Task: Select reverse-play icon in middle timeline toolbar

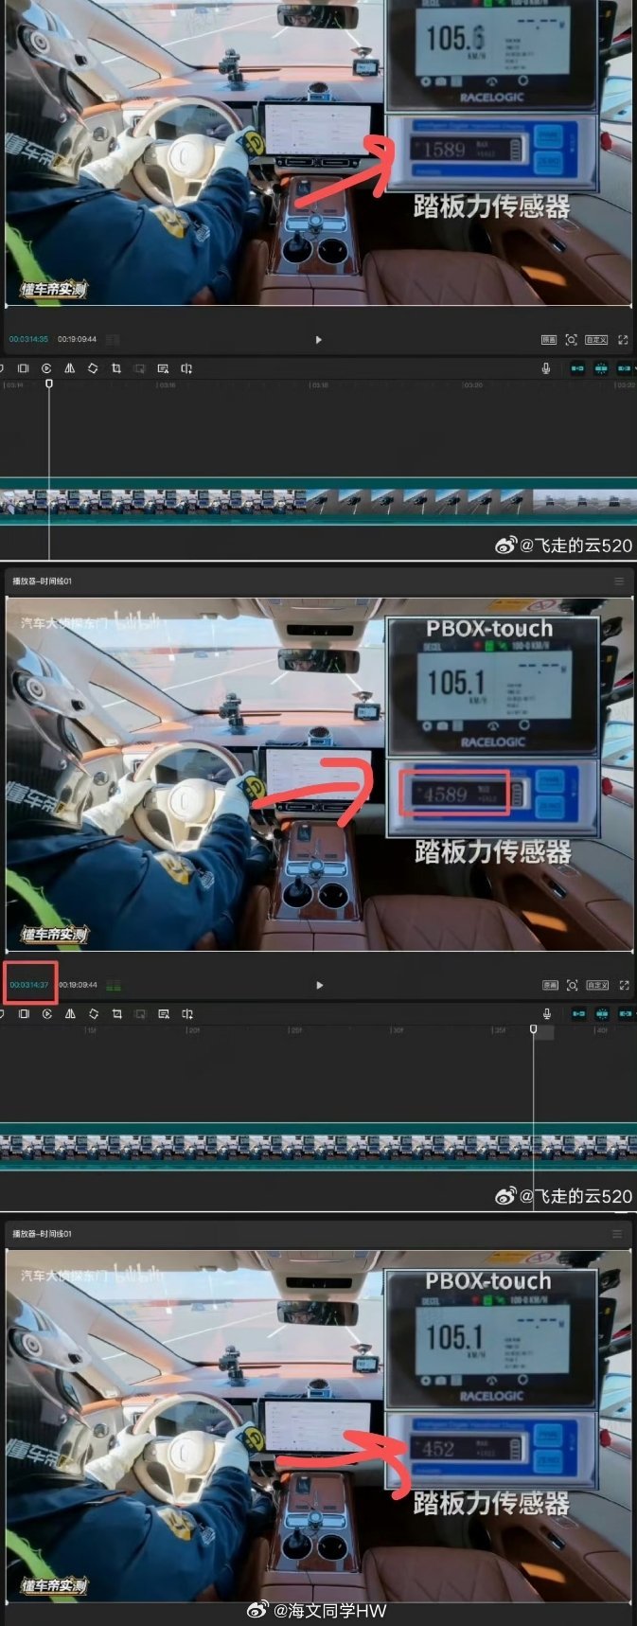Action: 47,1014
